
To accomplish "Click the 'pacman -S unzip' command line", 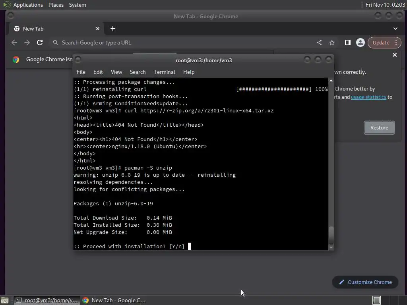I will pos(123,168).
